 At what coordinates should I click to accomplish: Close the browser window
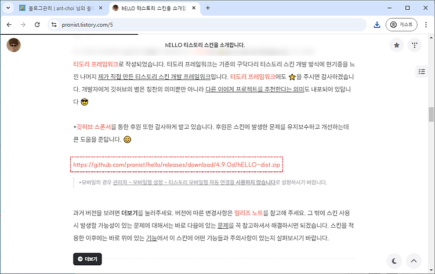(425, 8)
